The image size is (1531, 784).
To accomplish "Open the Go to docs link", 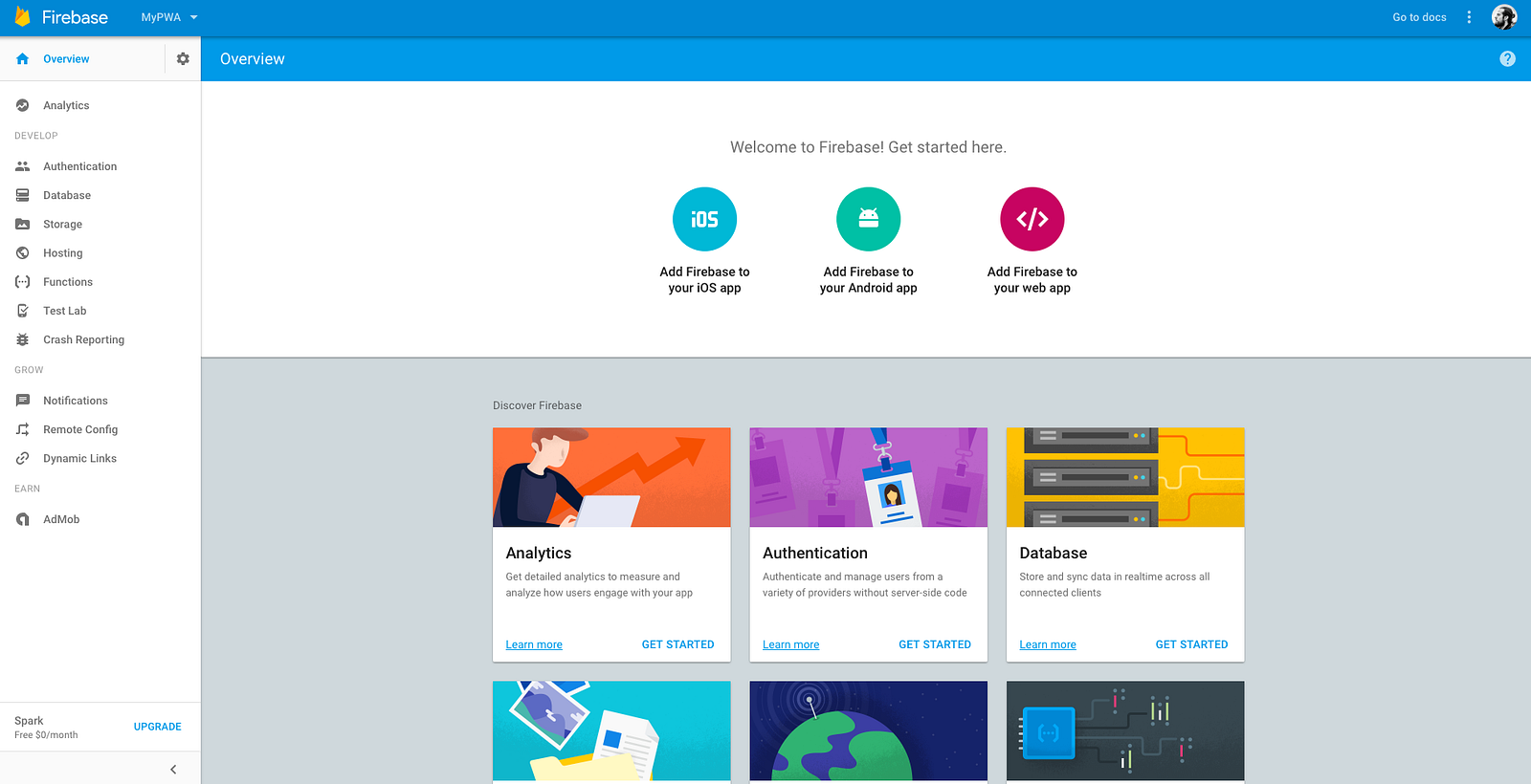I will click(x=1419, y=17).
